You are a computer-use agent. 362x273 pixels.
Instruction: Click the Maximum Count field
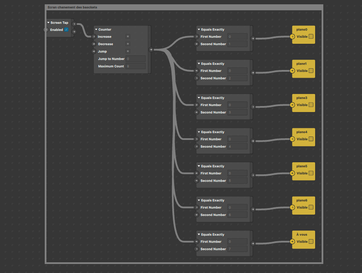point(135,66)
